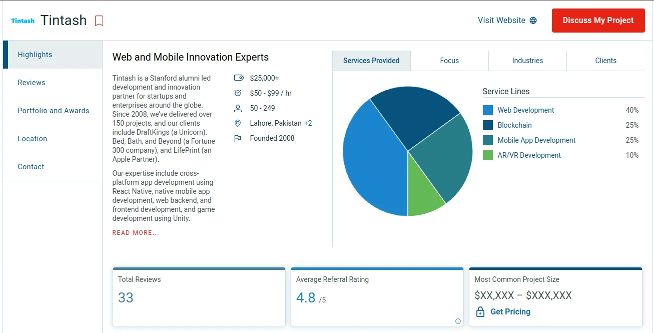
Task: Click the person icon beside 50 - 249
Action: 238,108
